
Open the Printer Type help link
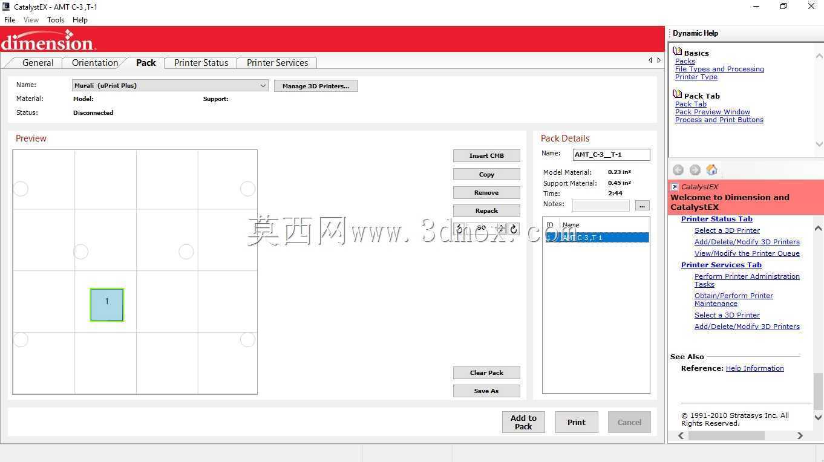[x=696, y=77]
